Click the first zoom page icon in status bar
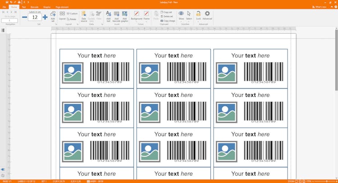 [x=297, y=181]
